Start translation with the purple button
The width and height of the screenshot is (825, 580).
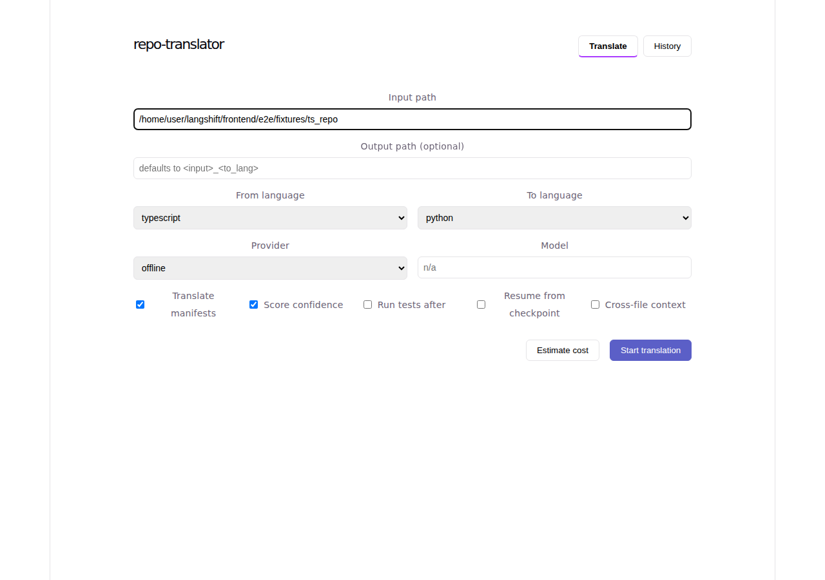click(x=650, y=350)
